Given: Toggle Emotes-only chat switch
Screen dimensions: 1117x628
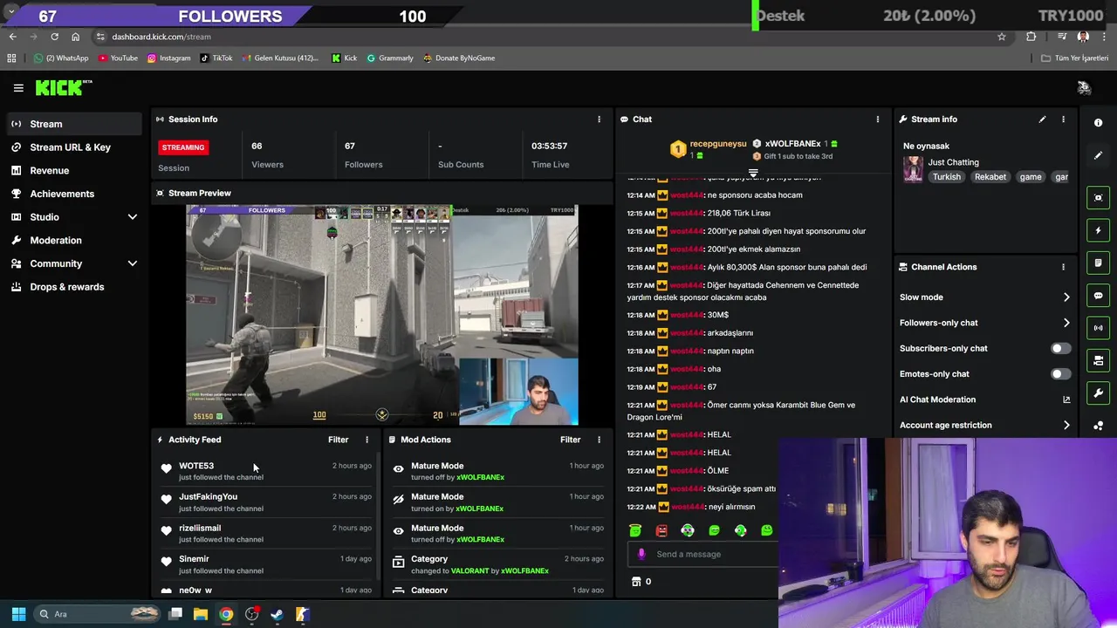Looking at the screenshot, I should [1060, 374].
